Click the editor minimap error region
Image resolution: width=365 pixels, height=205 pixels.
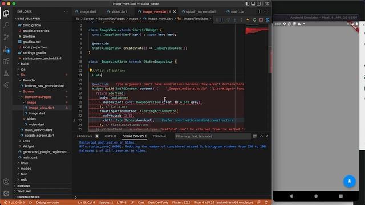(257, 30)
